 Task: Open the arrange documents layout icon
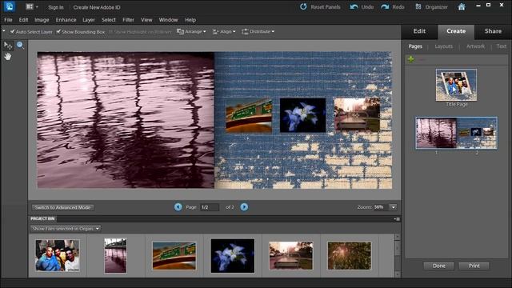[x=31, y=7]
